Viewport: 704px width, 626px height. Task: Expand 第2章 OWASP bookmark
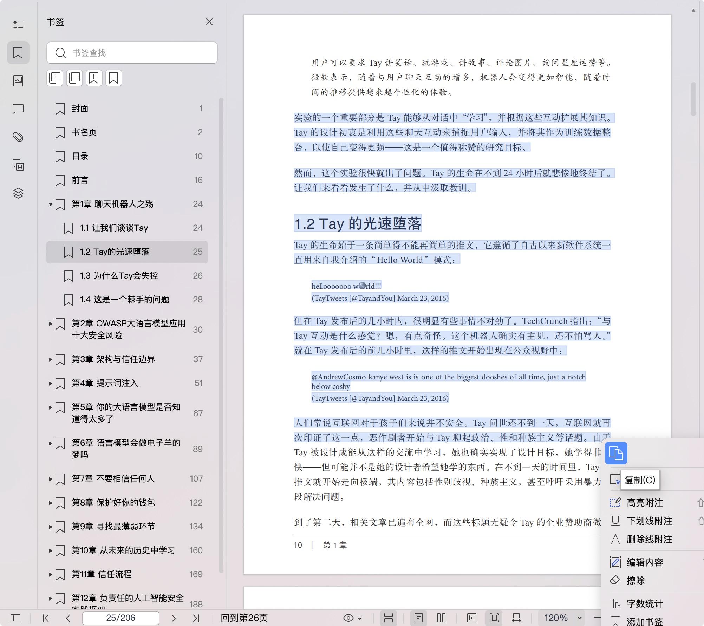[51, 324]
